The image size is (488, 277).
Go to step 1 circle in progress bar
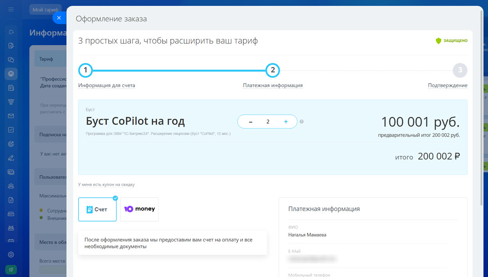pyautogui.click(x=85, y=70)
